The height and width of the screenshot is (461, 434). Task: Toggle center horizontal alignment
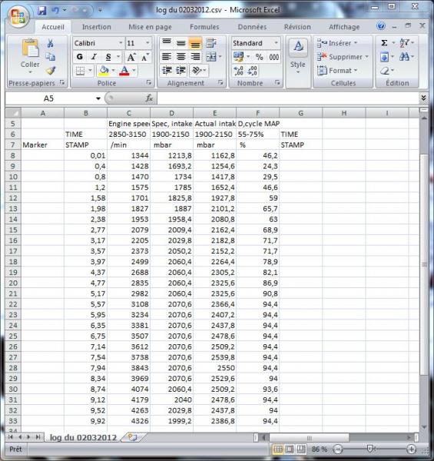pyautogui.click(x=181, y=56)
